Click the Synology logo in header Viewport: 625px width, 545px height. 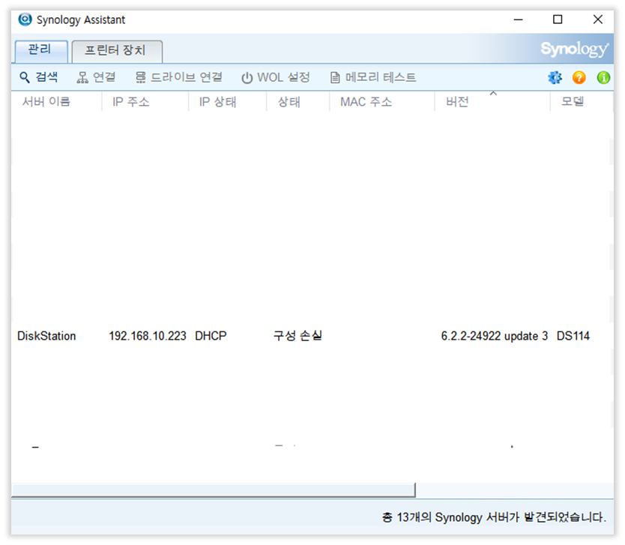[x=574, y=49]
